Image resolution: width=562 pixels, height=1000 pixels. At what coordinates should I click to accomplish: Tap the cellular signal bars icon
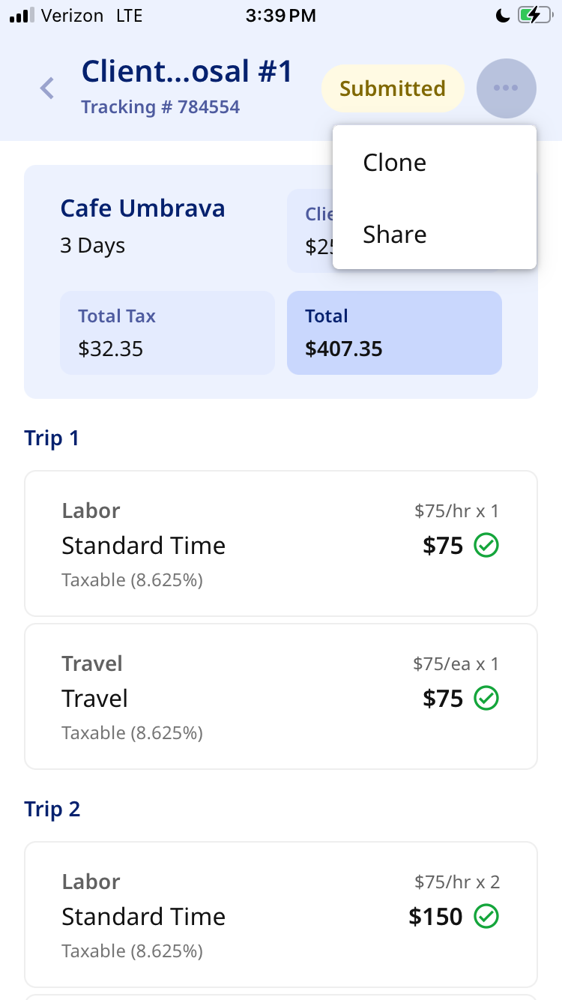[21, 15]
